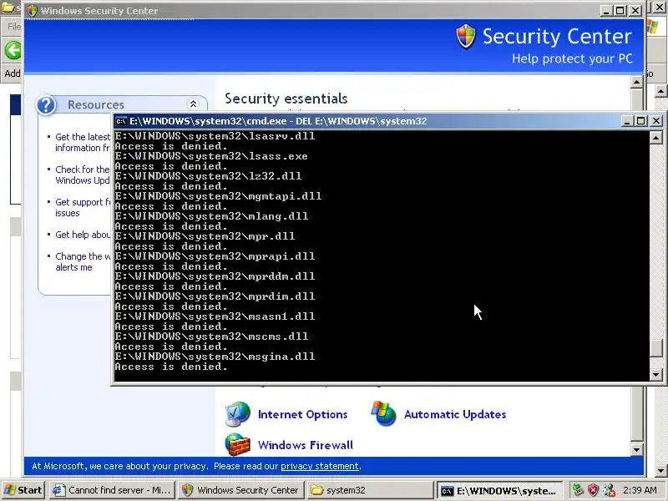Click the line 'E:\WINDOWS\system32\msgina.dll' in cmd

tap(215, 357)
